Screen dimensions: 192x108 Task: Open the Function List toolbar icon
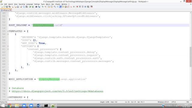tap(68, 7)
